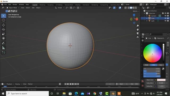Select the RGB color mode button
The width and height of the screenshot is (170, 96).
coord(147,65)
